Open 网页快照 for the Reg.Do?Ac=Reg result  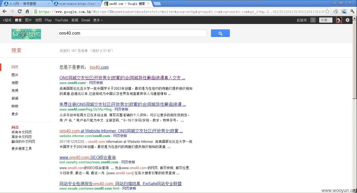point(121,109)
